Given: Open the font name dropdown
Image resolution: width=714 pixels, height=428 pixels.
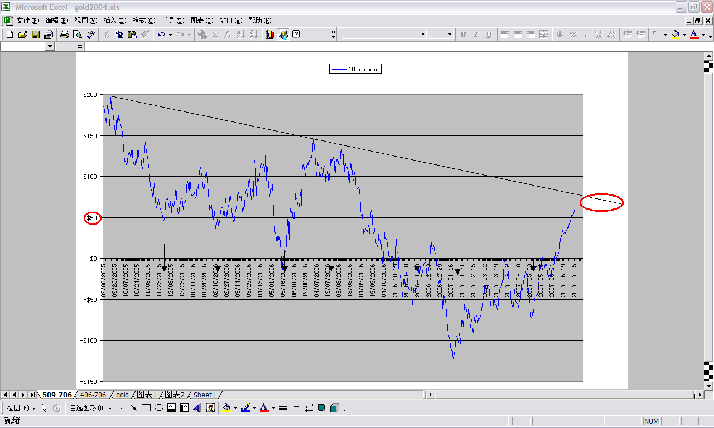Looking at the screenshot, I should click(x=422, y=35).
